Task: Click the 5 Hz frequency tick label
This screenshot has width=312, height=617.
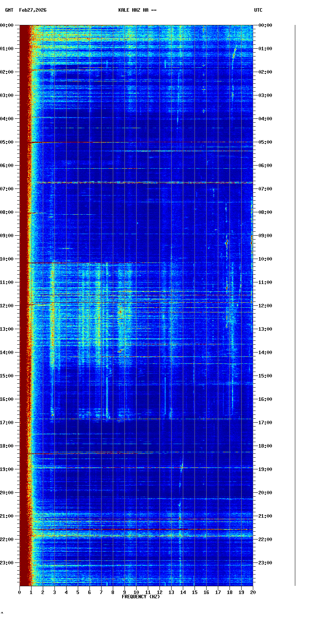Action: click(x=78, y=592)
